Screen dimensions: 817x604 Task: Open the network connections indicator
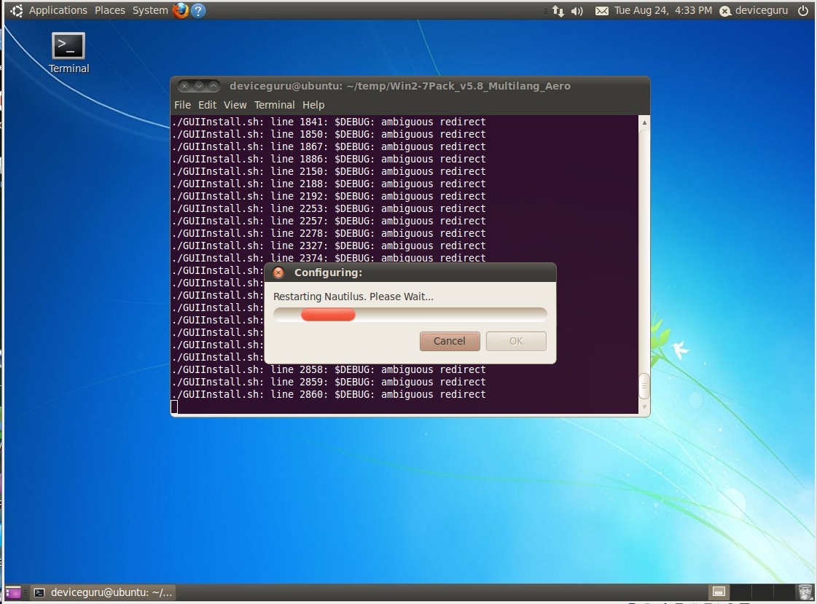[x=558, y=11]
